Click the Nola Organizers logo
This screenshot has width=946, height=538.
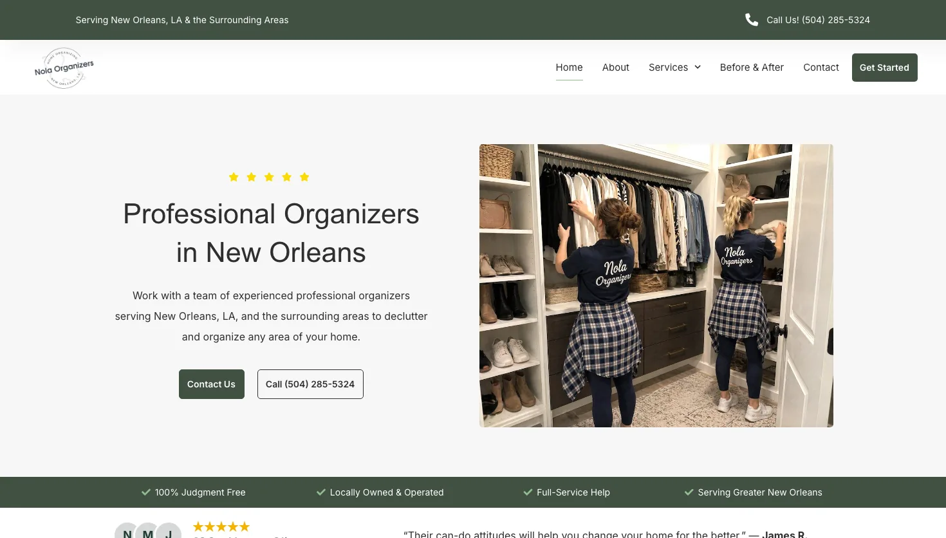[64, 68]
